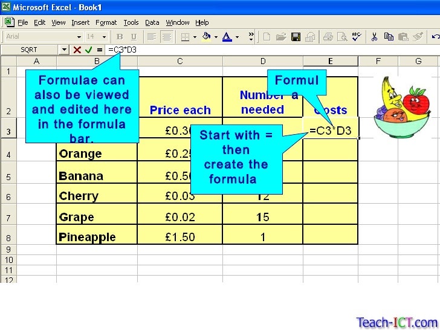Click the Cut scissors icon

click(374, 37)
